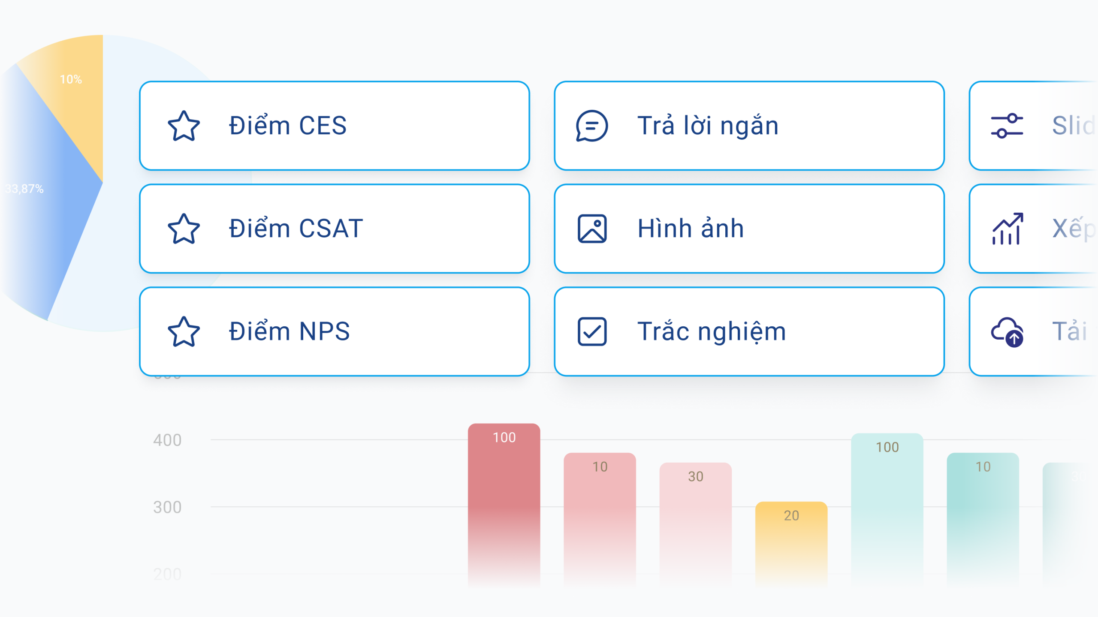Select the Điểm CES question type
This screenshot has height=617, width=1098.
[x=335, y=126]
